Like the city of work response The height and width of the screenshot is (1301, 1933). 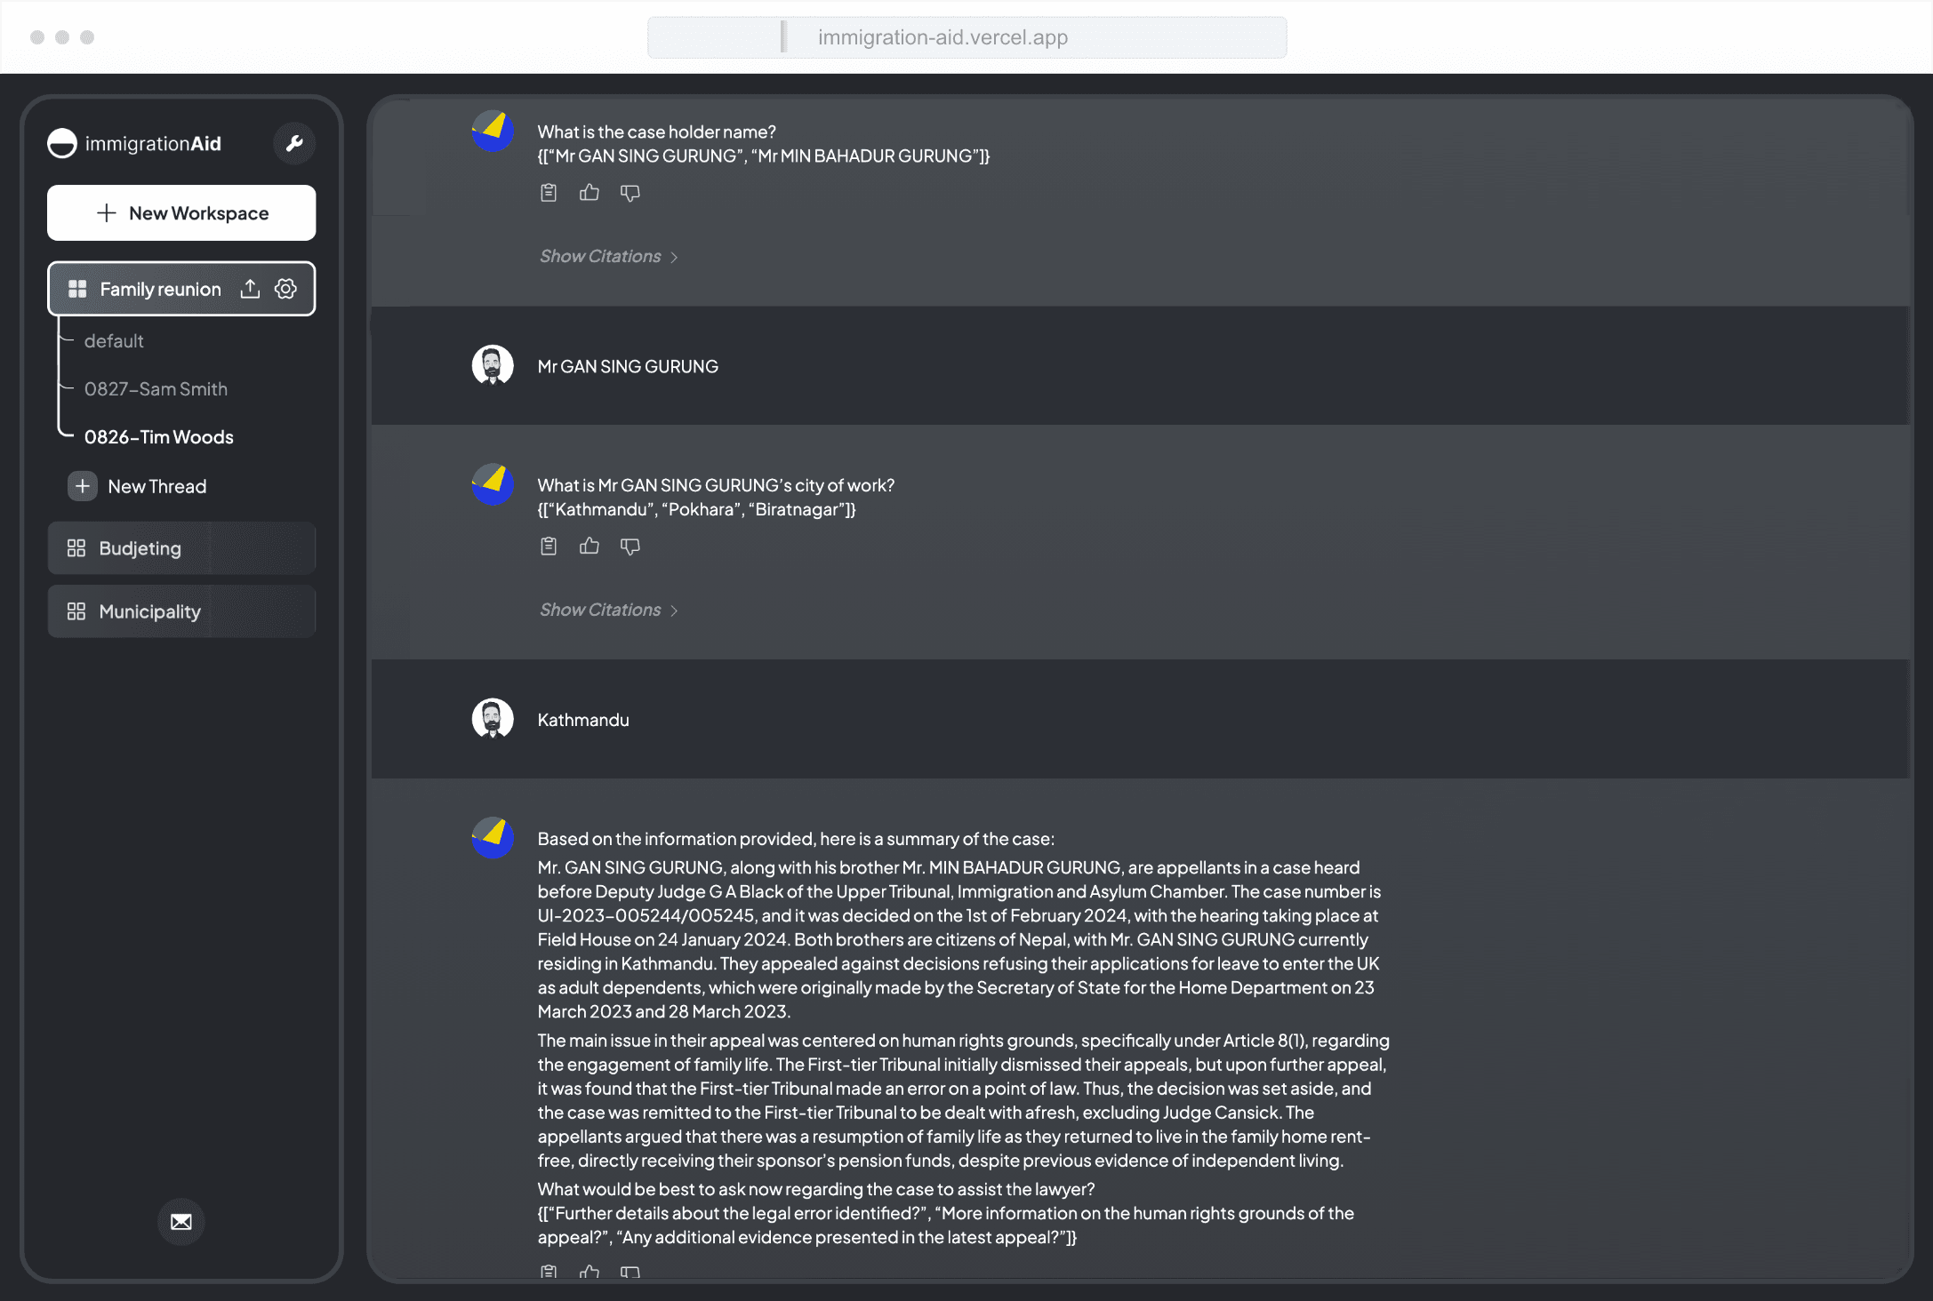coord(590,547)
